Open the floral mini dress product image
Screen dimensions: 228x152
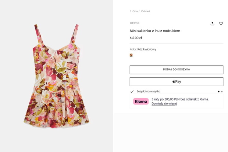(57, 76)
